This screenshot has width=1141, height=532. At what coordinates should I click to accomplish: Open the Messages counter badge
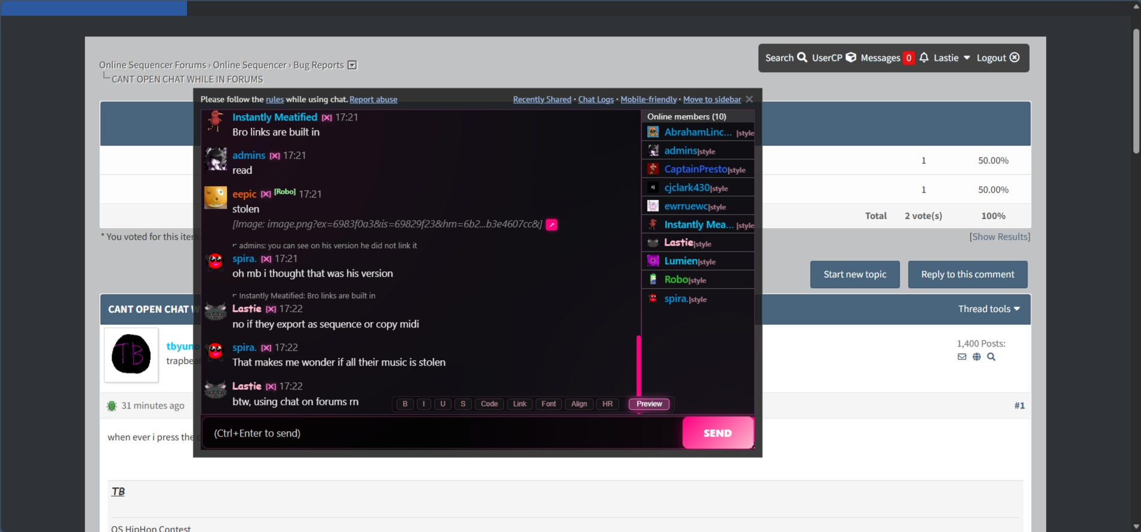[x=908, y=58]
